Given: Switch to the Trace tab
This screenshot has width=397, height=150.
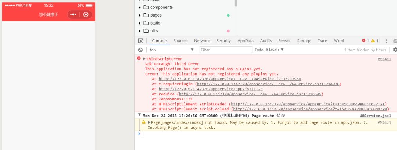Looking at the screenshot, I should point(322,41).
